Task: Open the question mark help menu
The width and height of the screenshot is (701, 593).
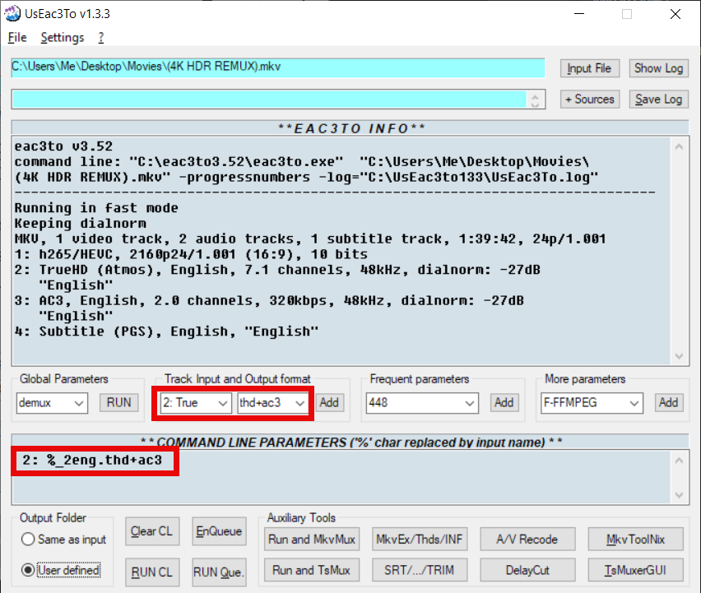Action: click(101, 38)
